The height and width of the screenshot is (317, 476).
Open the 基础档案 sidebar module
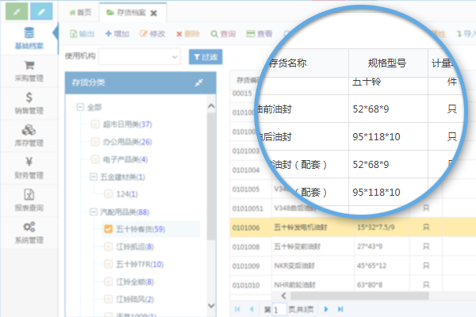point(29,40)
